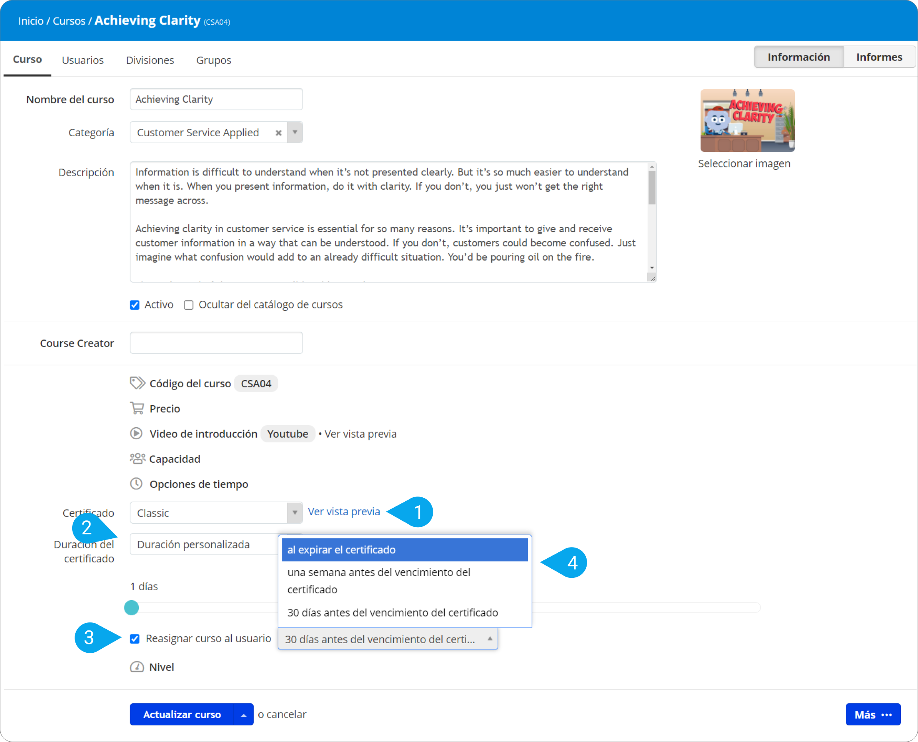Click the description scrollbar up arrow

pyautogui.click(x=652, y=167)
